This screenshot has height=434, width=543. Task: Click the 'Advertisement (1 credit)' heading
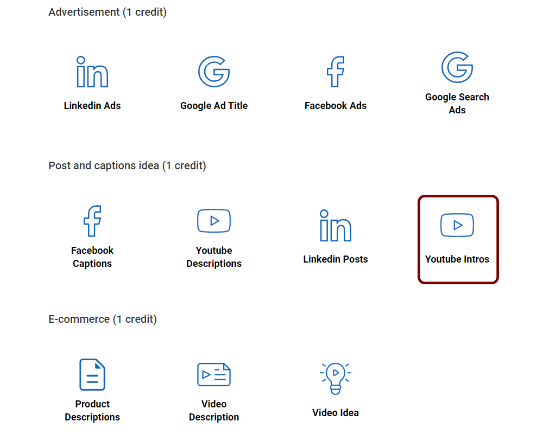pos(108,12)
